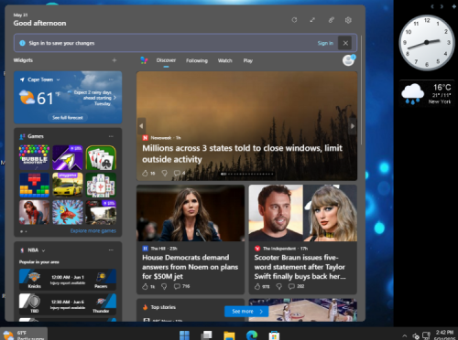Viewport: 458px width, 340px height.
Task: Add a widget with plus icon
Action: [114, 60]
